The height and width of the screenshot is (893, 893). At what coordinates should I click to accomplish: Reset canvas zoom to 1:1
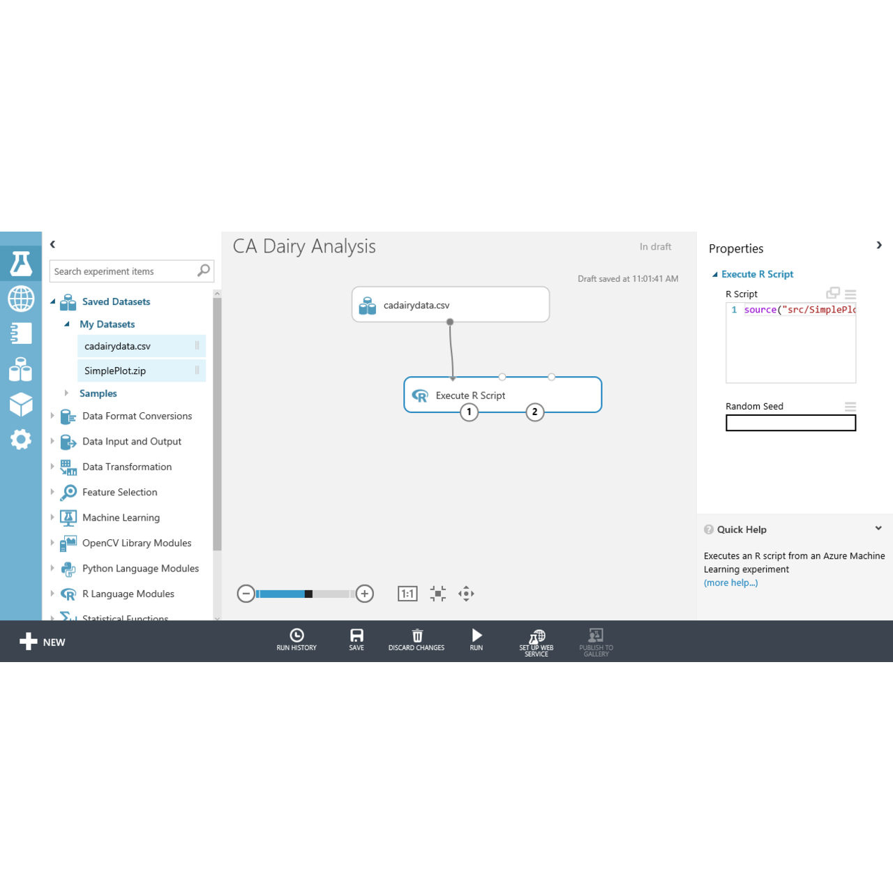point(407,594)
